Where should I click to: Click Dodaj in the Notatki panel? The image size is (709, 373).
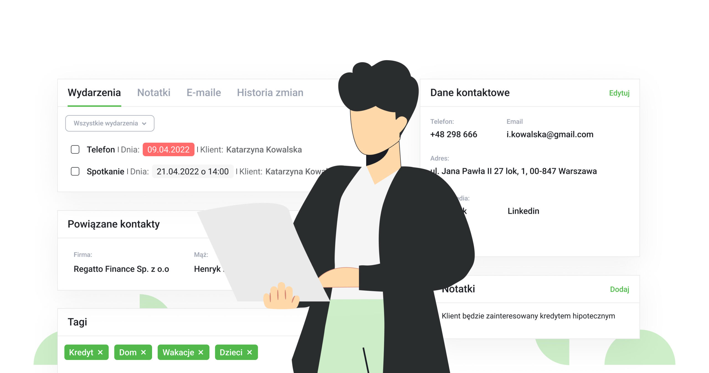[620, 289]
